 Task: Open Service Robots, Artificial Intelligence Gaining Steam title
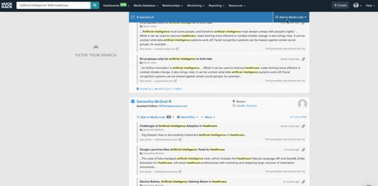coord(183,182)
